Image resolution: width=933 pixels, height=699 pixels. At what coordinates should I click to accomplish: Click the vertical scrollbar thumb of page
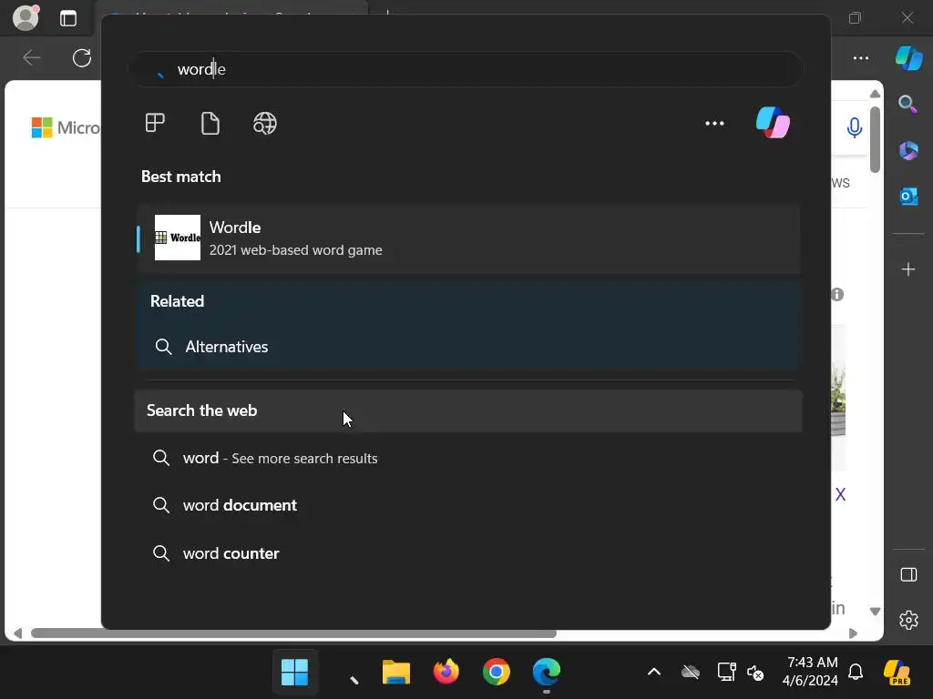(875, 139)
